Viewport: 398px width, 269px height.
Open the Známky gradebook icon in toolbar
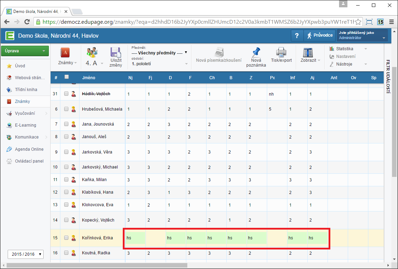tap(65, 53)
